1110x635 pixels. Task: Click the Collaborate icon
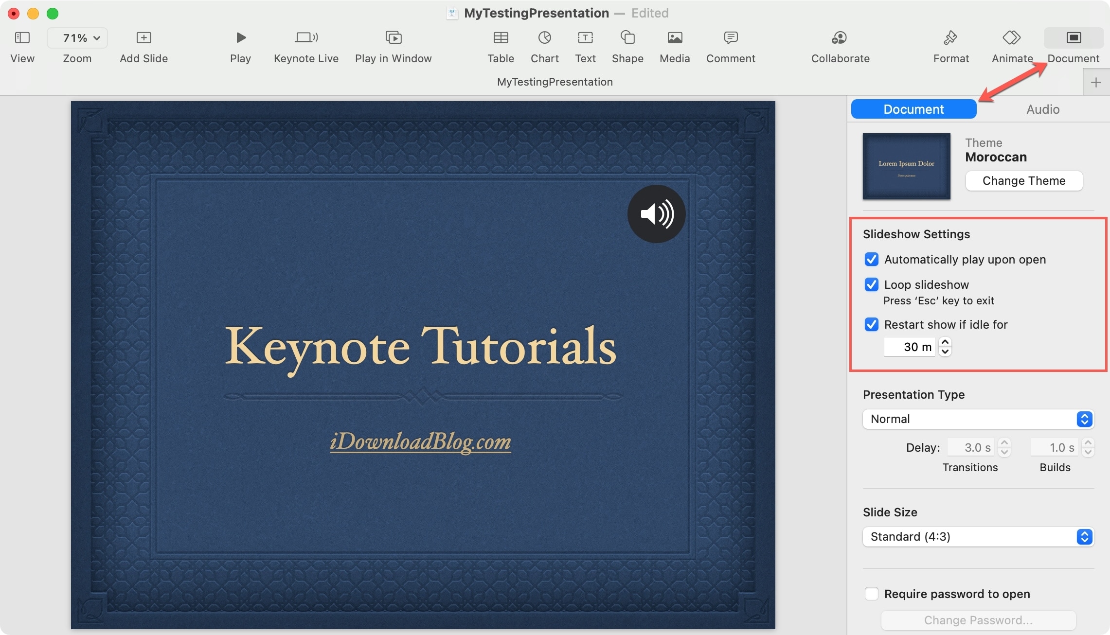coord(840,37)
